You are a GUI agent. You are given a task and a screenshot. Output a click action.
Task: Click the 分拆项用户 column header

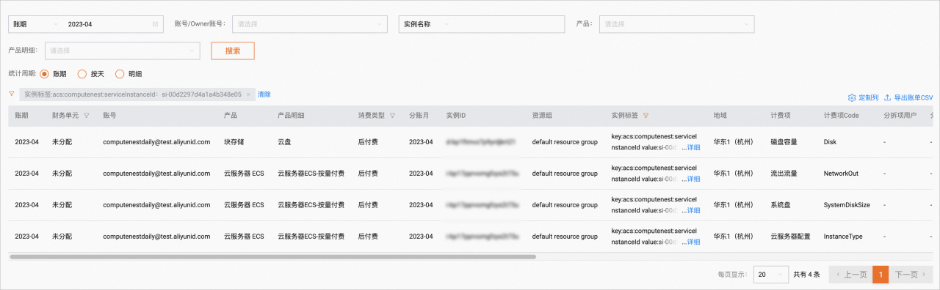coord(900,116)
